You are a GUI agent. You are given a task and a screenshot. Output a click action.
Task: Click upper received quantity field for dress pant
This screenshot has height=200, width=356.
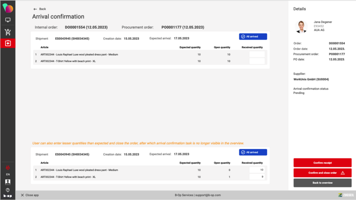257,54
